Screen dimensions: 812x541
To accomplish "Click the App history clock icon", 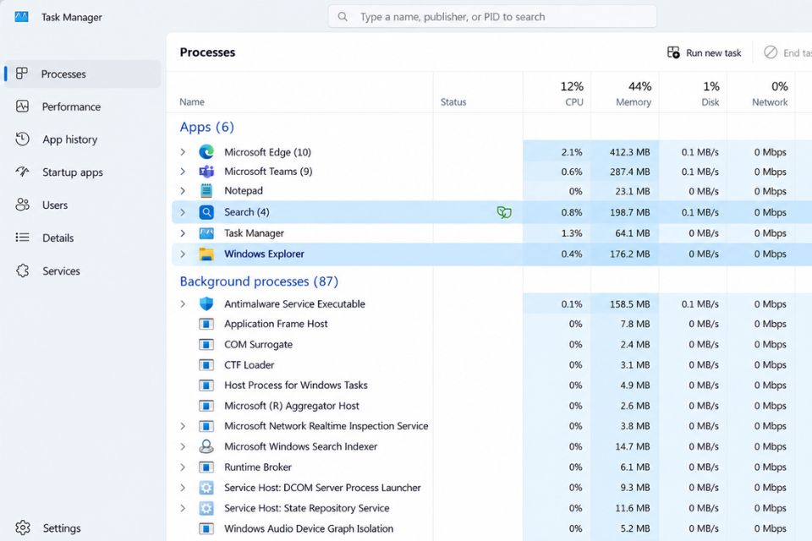I will 22,139.
